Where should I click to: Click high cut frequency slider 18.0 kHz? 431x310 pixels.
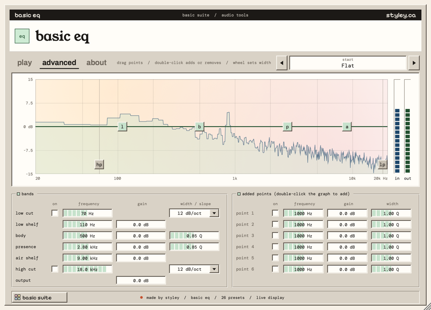(x=87, y=270)
